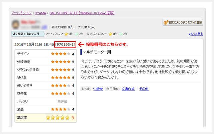
Task: Click the post number [970193-1]
Action: tap(65, 45)
